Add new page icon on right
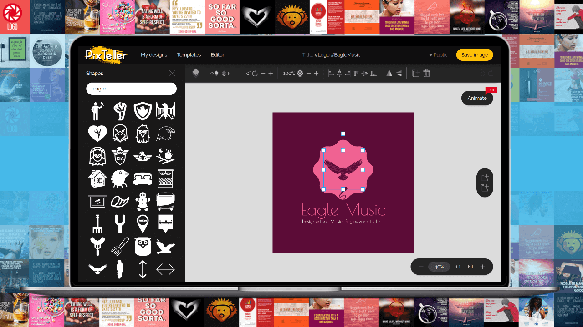583x327 pixels. coord(485,178)
